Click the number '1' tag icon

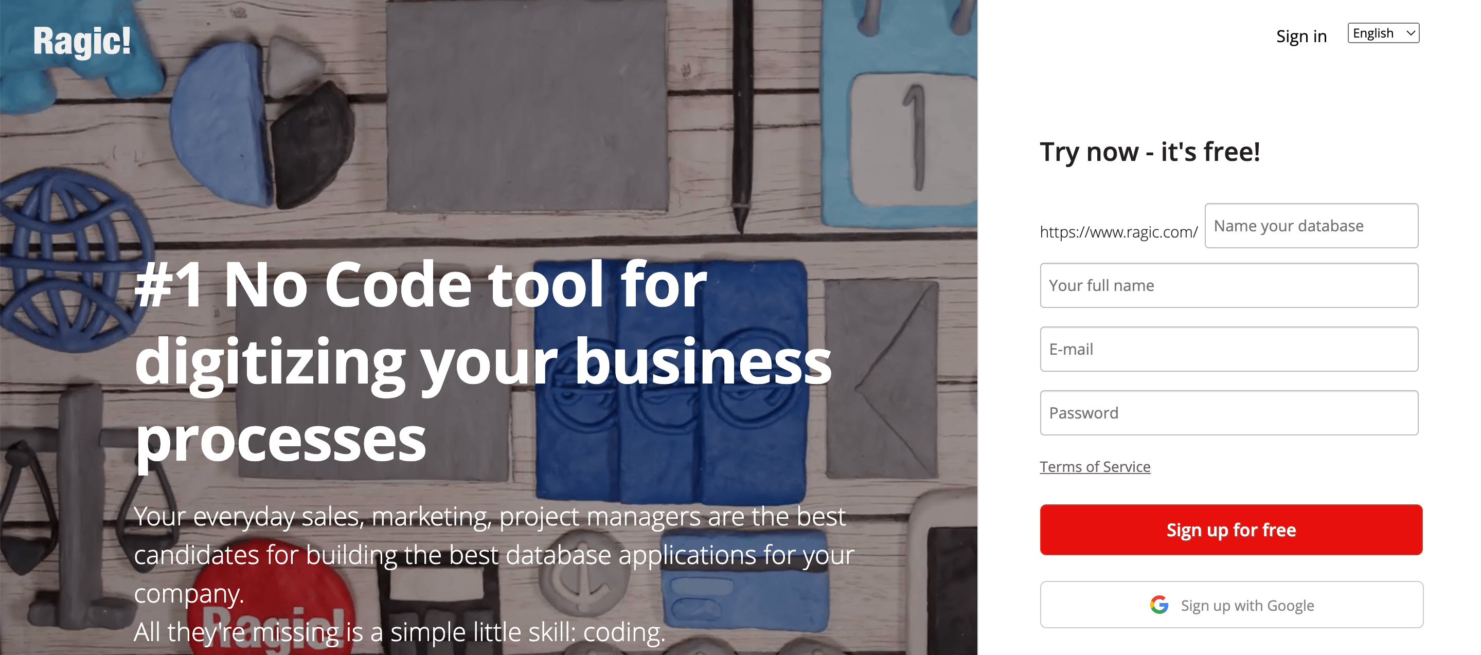click(x=907, y=123)
